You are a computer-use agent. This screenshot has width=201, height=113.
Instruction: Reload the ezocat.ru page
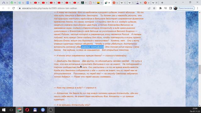click(14, 8)
